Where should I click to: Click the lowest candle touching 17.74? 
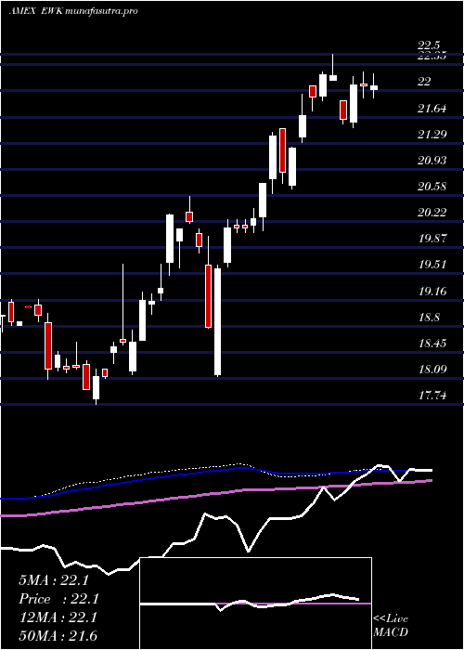97,386
